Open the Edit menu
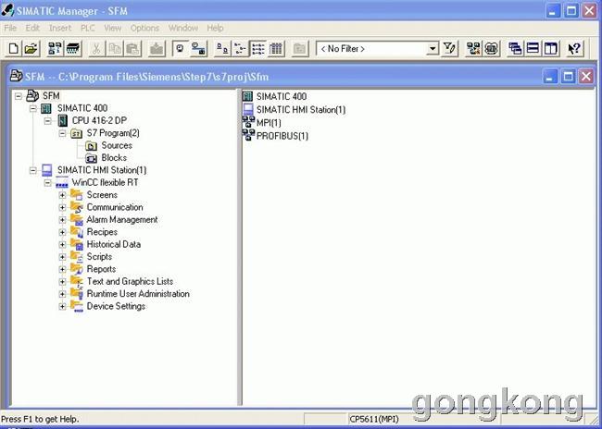Viewport: 602px width, 429px height. point(32,28)
